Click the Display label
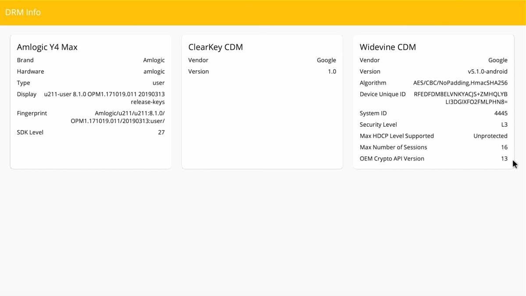This screenshot has height=296, width=526. click(27, 94)
